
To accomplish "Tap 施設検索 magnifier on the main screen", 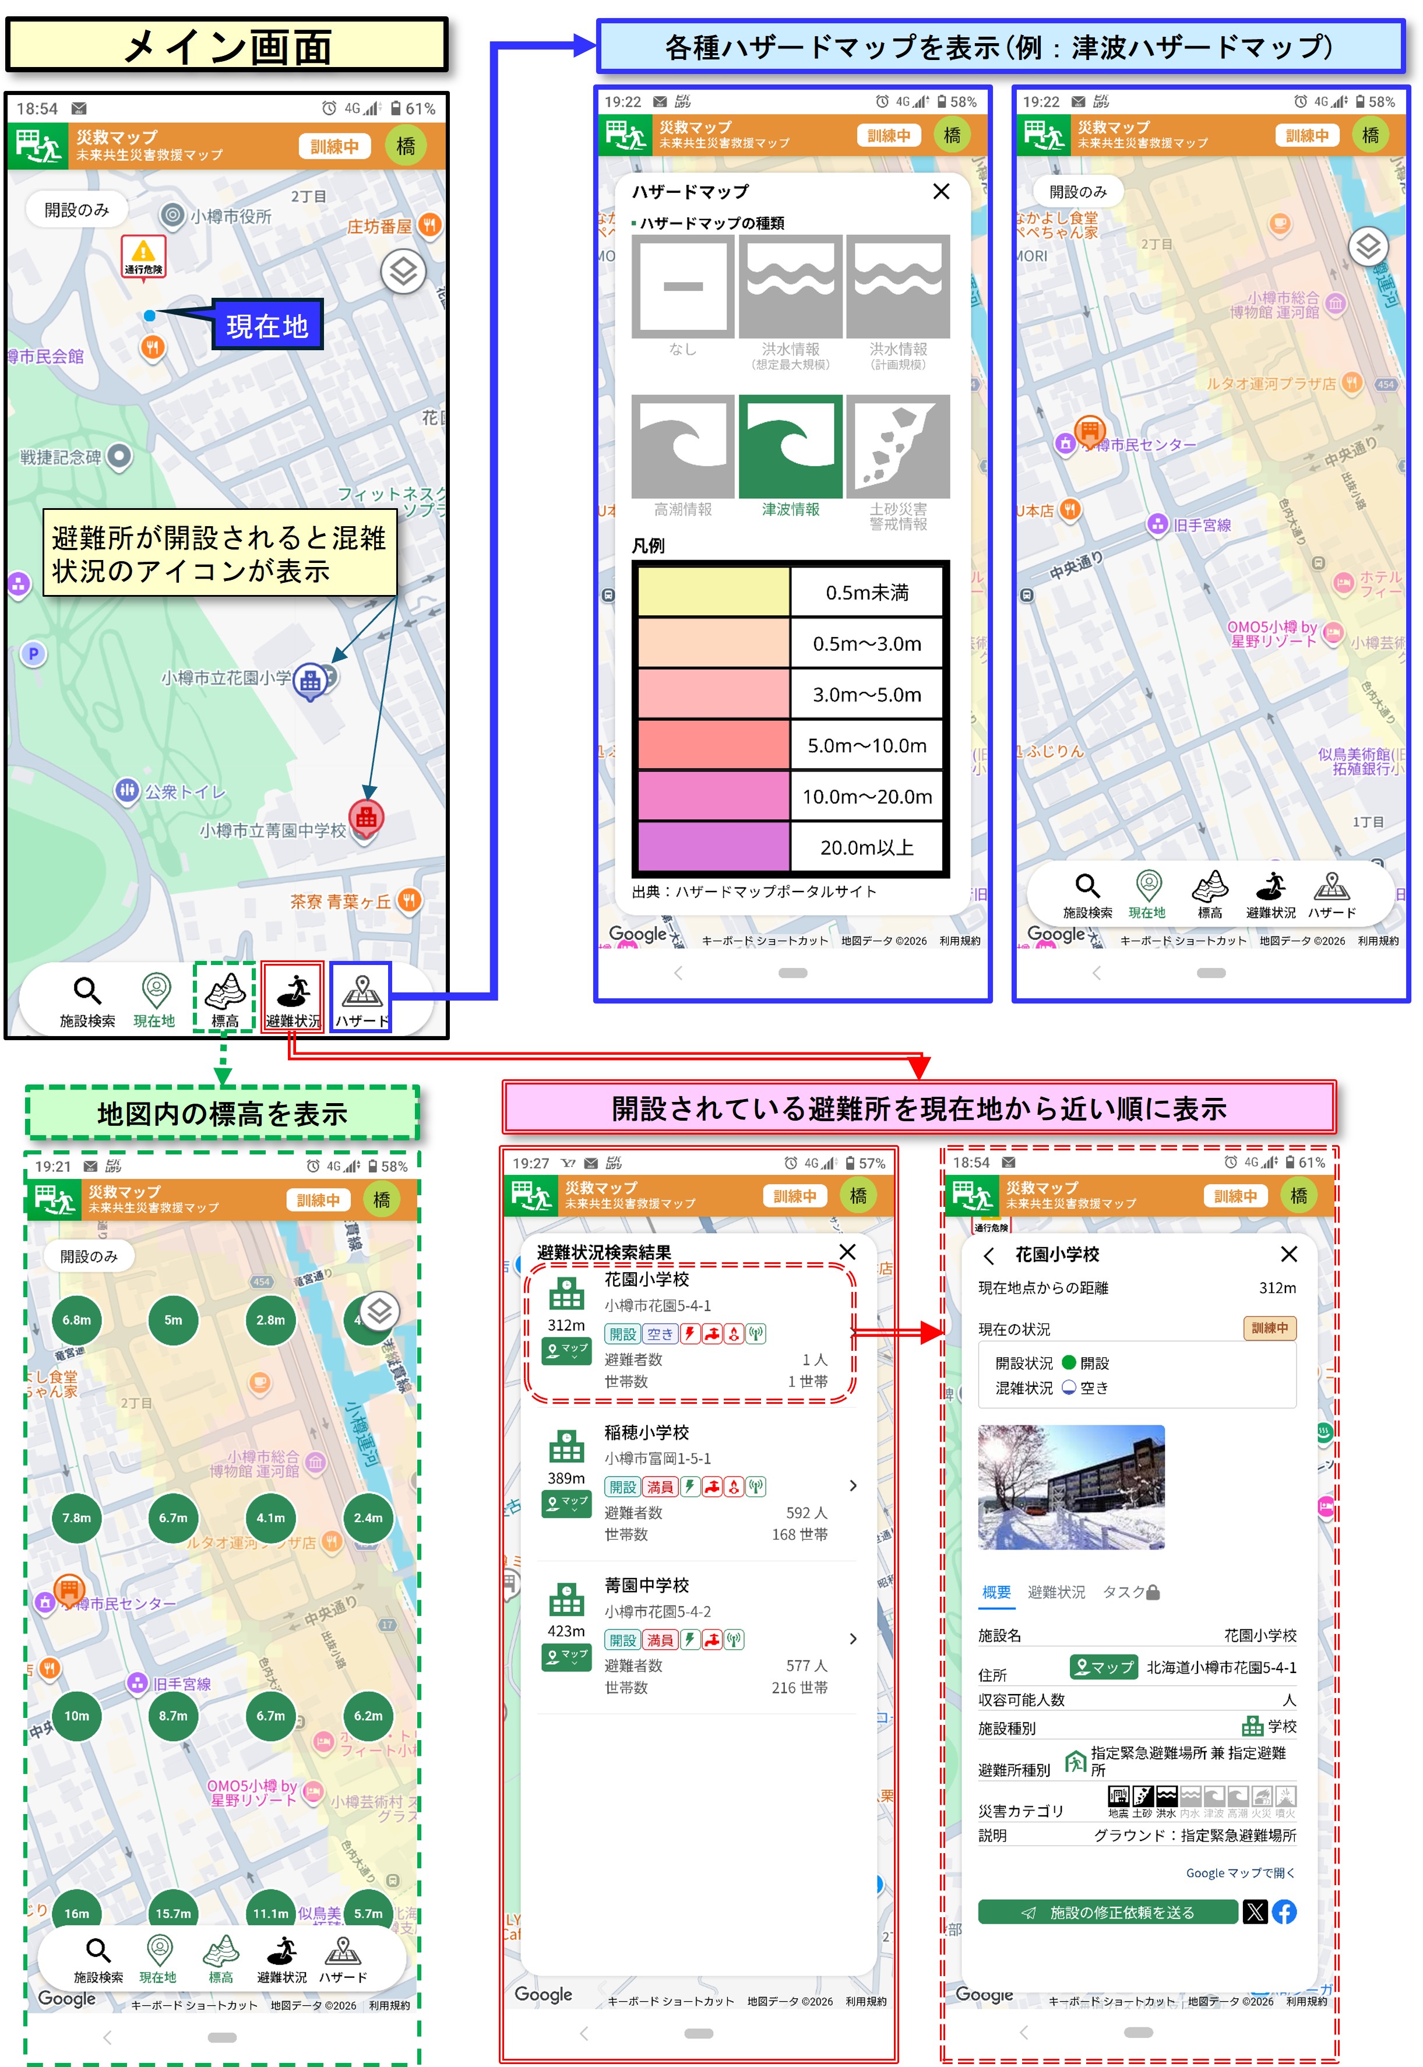I will (x=86, y=990).
